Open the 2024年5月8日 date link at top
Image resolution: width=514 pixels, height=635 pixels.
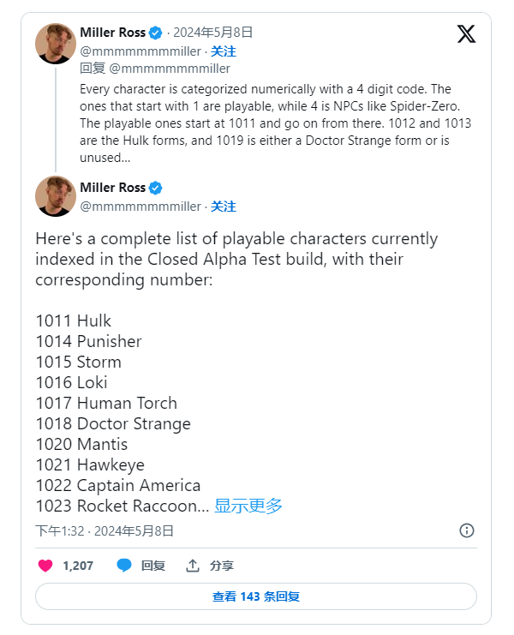213,33
